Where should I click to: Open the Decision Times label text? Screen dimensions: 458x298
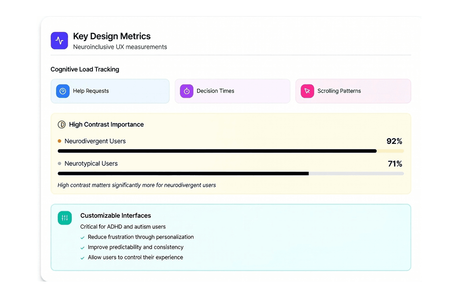[x=215, y=91]
